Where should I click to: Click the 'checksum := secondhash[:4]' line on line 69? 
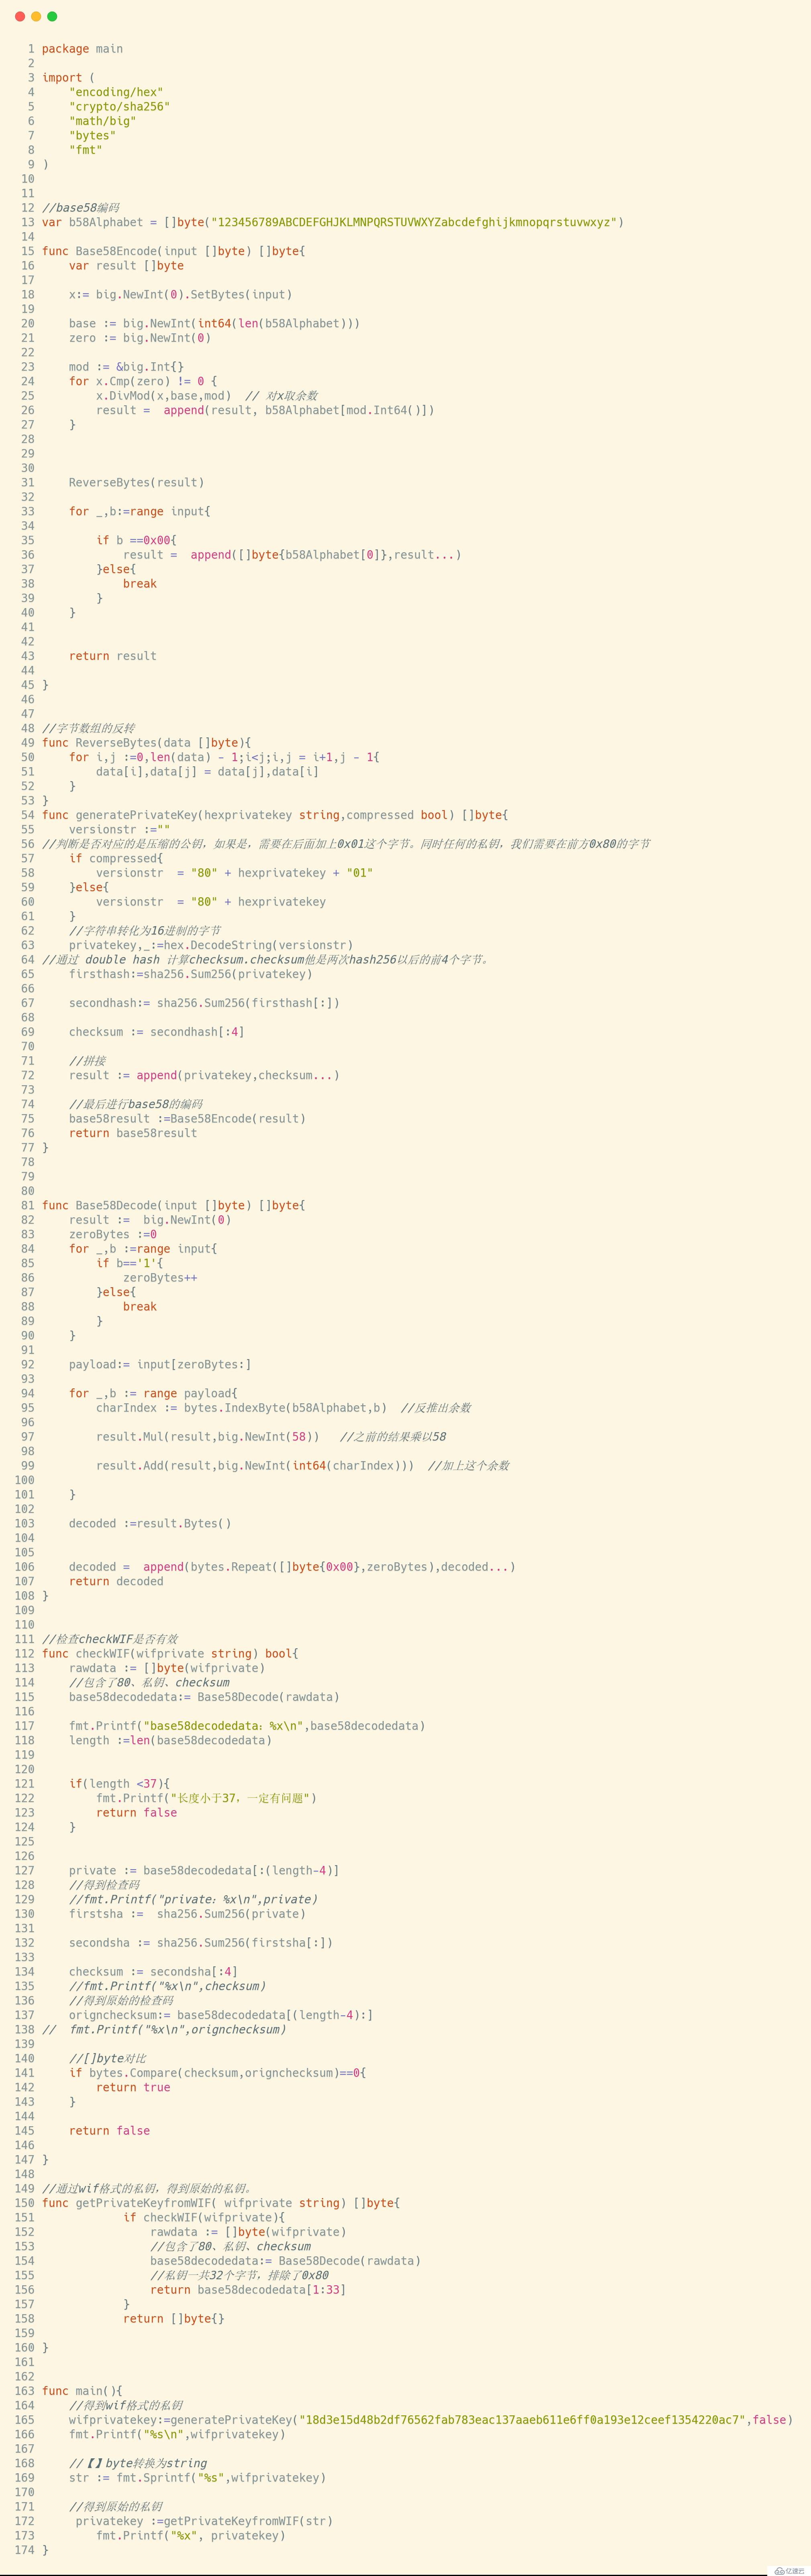(156, 1033)
